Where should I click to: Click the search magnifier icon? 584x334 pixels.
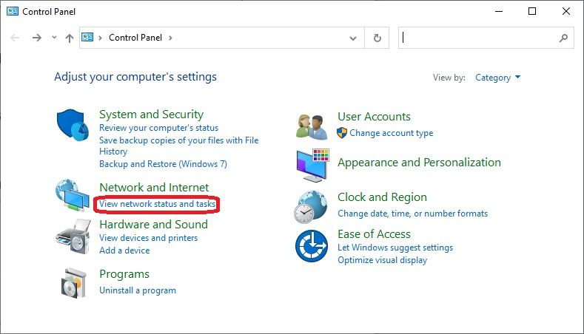(x=563, y=38)
